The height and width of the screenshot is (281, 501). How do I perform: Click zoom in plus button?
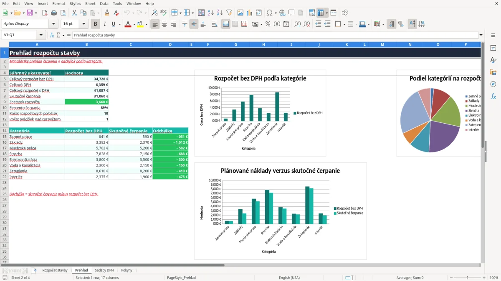pyautogui.click(x=484, y=278)
